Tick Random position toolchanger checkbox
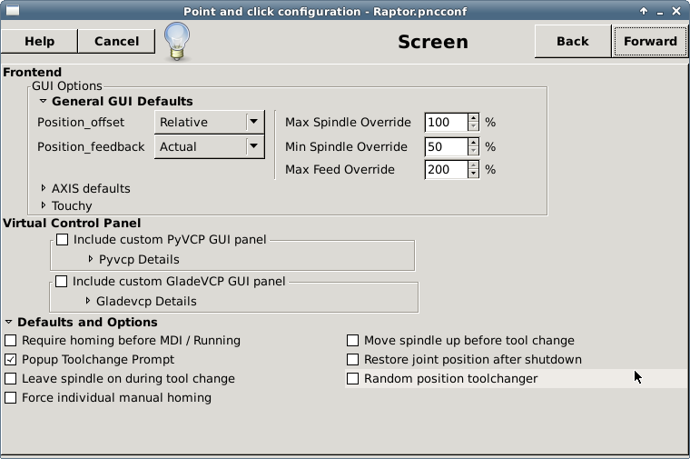 click(352, 378)
